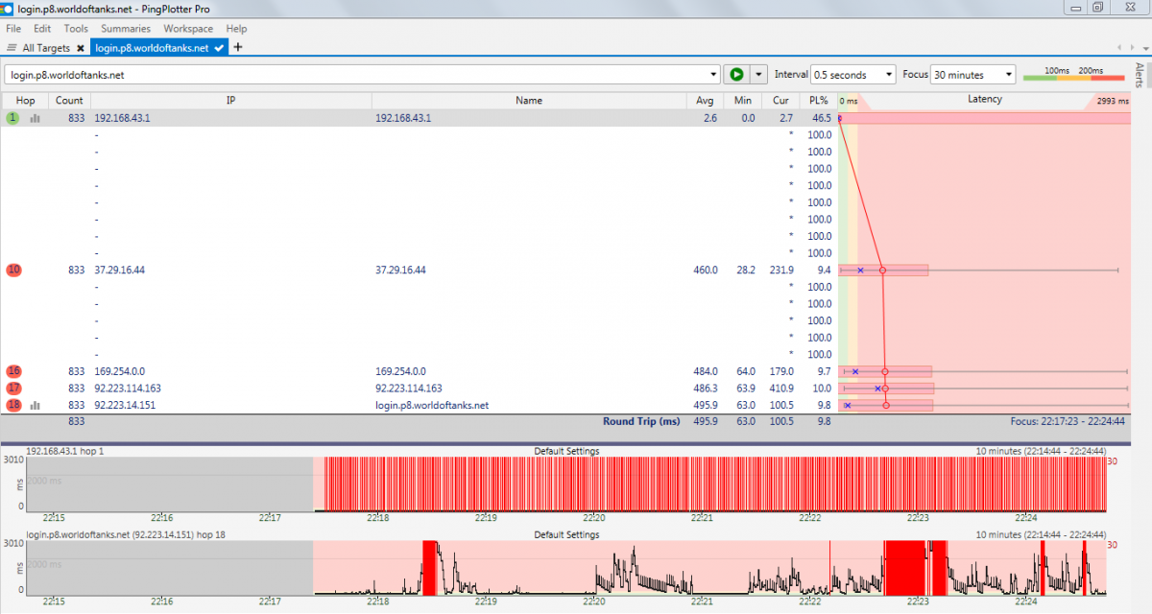Open the Summaries menu

point(126,29)
